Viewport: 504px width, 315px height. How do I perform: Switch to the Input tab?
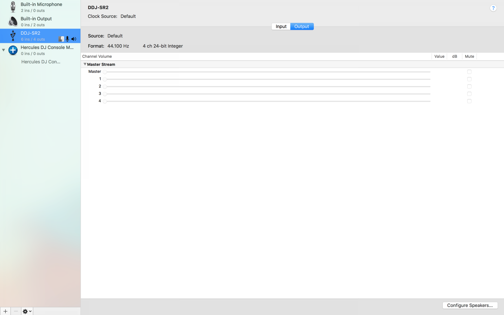281,26
